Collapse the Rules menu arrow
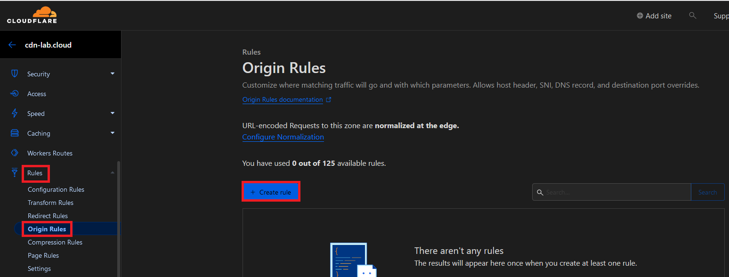 (113, 173)
